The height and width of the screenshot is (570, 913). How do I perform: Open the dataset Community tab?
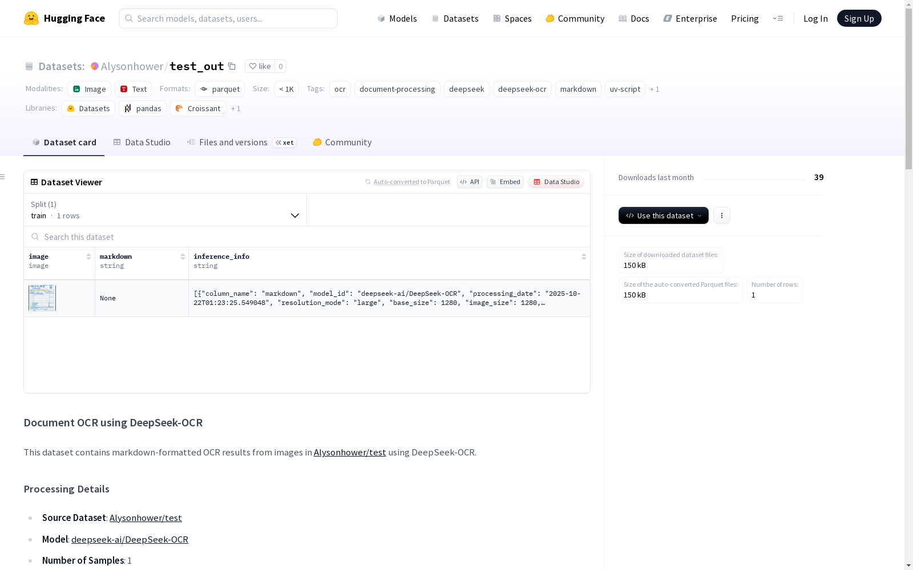click(342, 142)
